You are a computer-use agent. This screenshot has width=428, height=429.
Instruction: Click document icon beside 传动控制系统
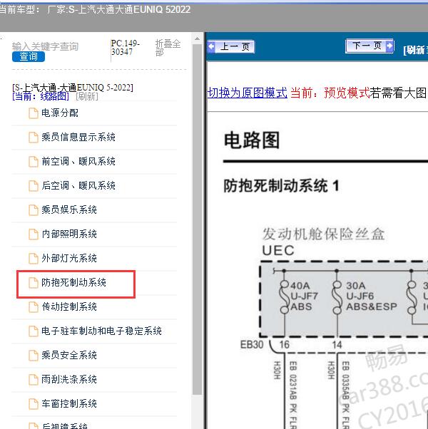click(34, 307)
